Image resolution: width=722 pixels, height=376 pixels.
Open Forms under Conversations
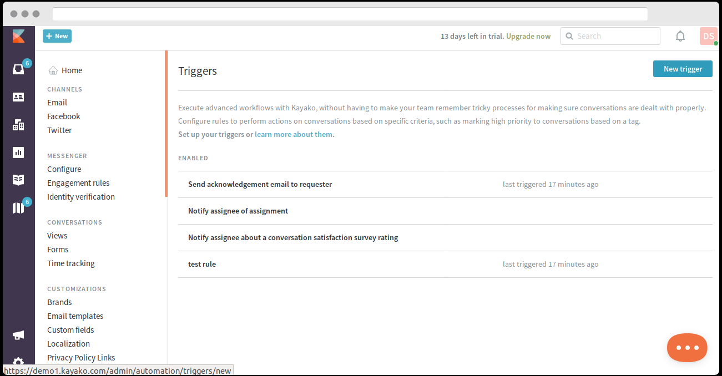coord(58,250)
